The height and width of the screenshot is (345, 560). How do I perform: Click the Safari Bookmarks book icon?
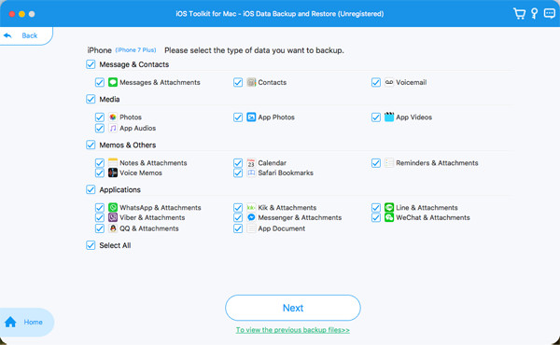point(251,172)
